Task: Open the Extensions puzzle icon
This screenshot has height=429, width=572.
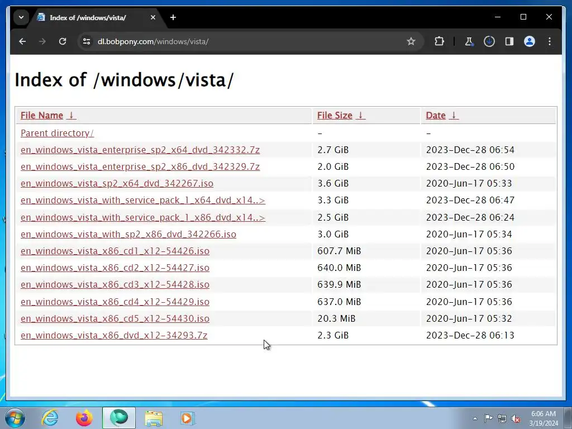Action: click(439, 41)
